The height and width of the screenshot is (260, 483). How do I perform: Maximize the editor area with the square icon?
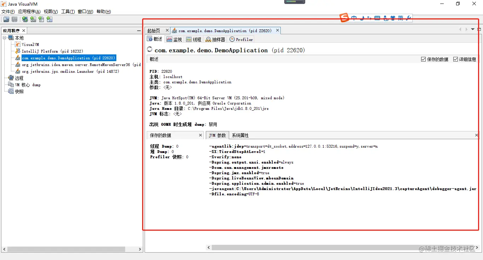pyautogui.click(x=479, y=29)
